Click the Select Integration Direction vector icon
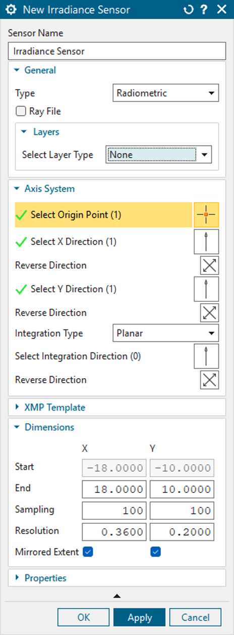The width and height of the screenshot is (234, 635). pyautogui.click(x=206, y=356)
